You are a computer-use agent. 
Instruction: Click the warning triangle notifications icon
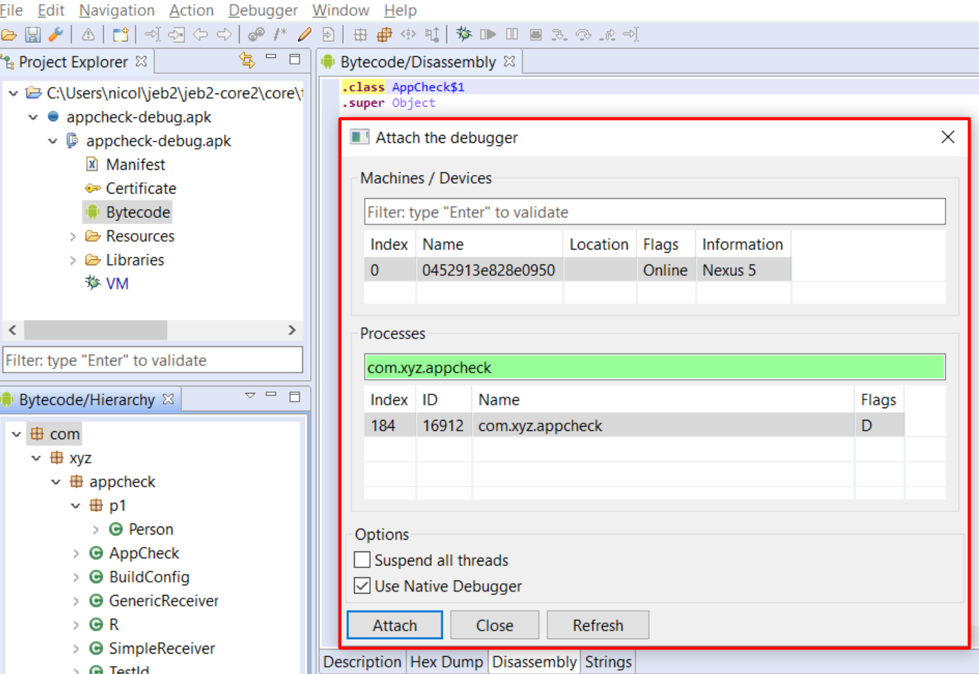[88, 35]
